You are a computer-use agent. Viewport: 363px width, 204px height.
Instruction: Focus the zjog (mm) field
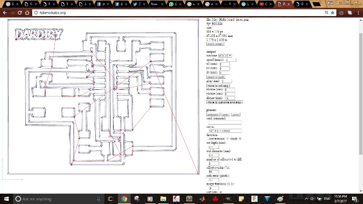tap(226, 81)
